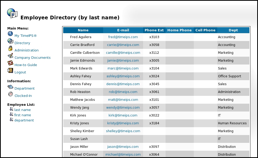The height and width of the screenshot is (158, 258).
Task: Open the michael@timeips.com mail link
Action: (123, 155)
